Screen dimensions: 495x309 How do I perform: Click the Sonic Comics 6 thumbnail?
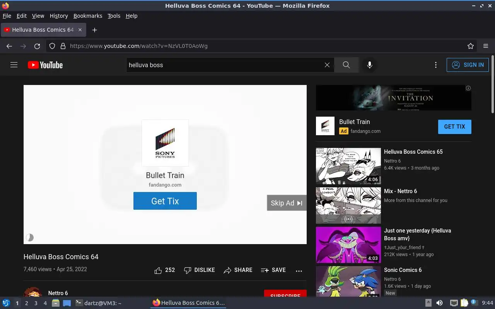[x=348, y=281]
